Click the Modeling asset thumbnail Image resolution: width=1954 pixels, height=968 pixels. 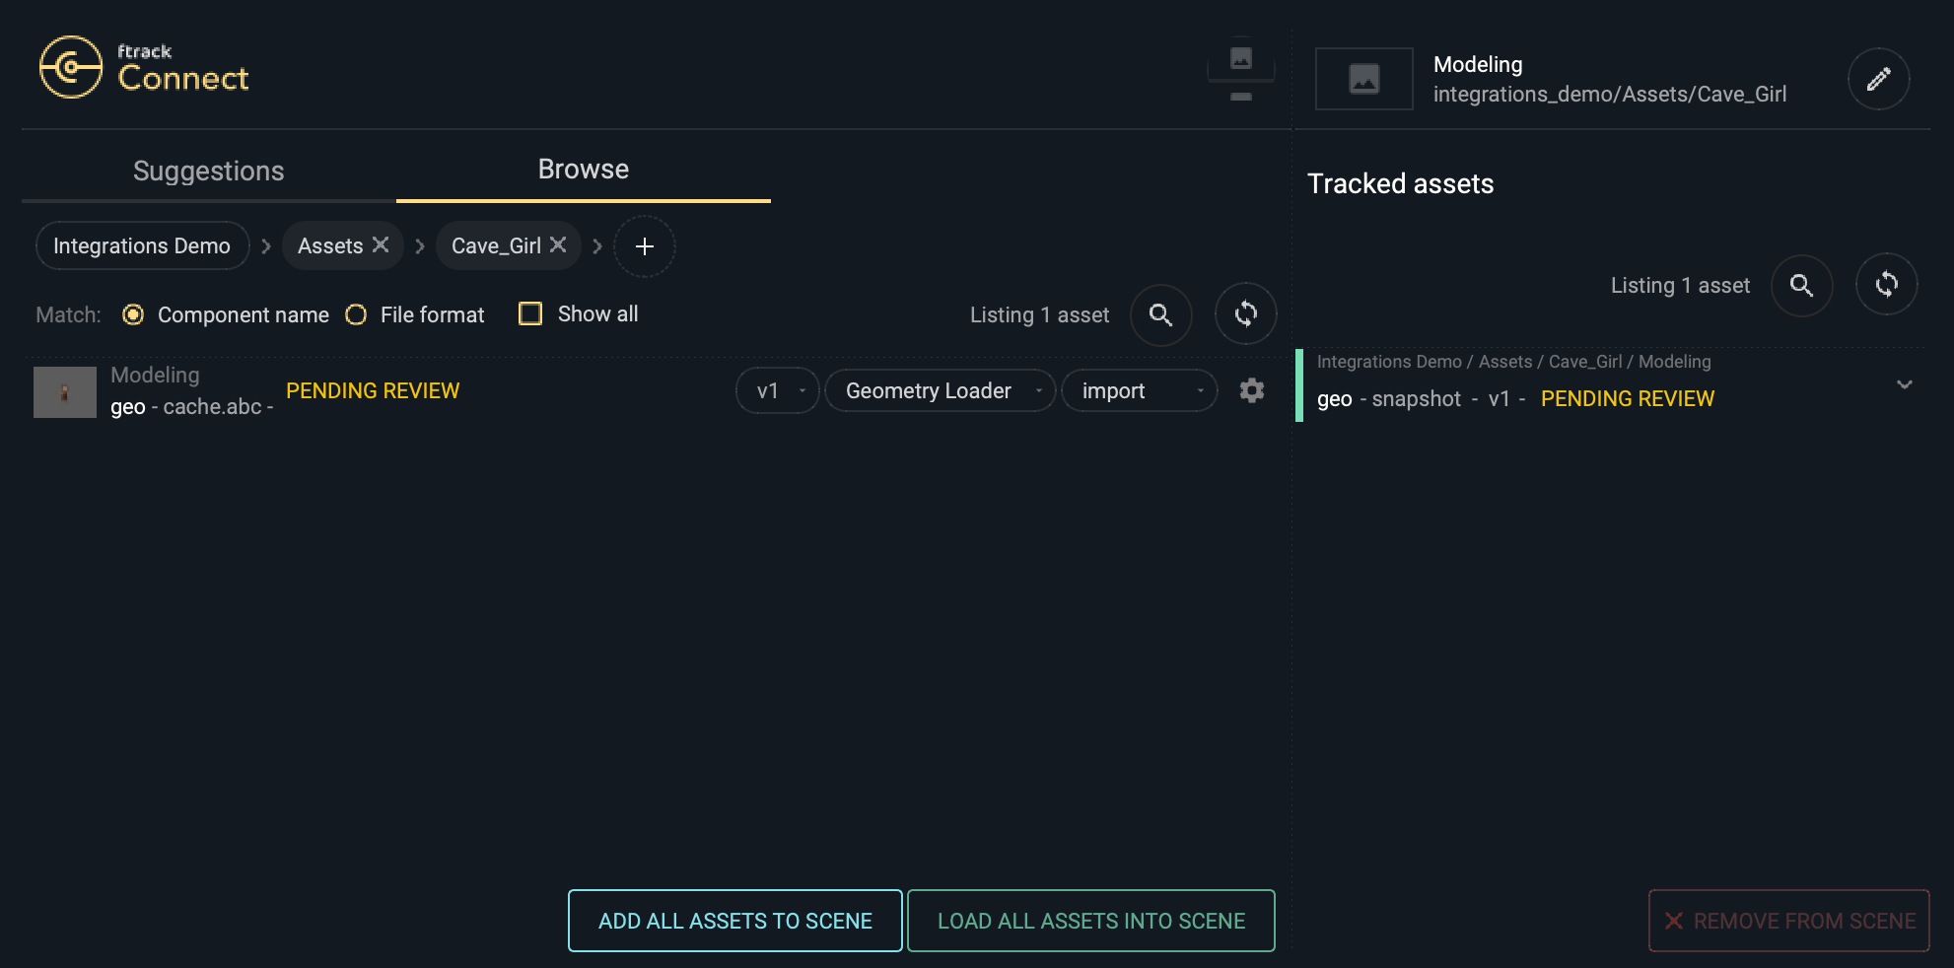(65, 392)
